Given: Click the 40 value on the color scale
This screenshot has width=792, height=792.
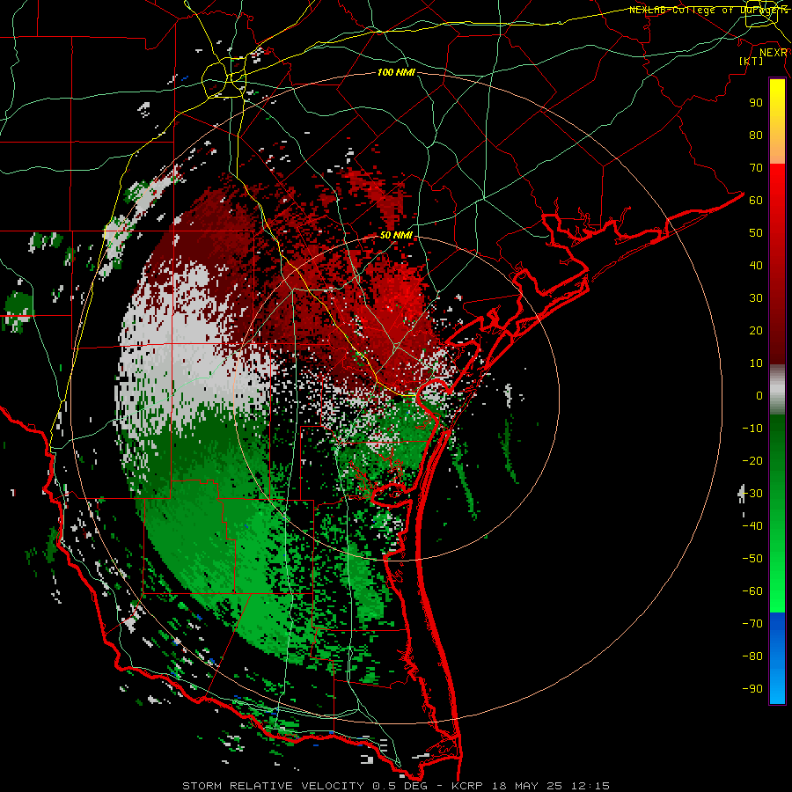Looking at the screenshot, I should click(x=756, y=265).
